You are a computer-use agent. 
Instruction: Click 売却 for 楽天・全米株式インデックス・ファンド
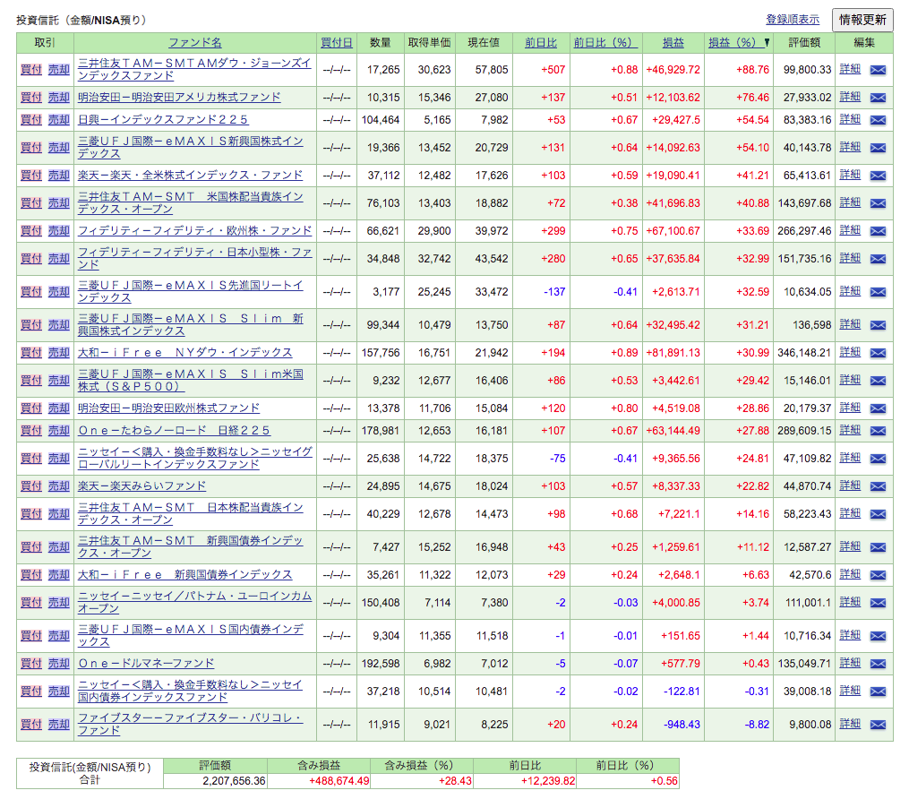(58, 175)
